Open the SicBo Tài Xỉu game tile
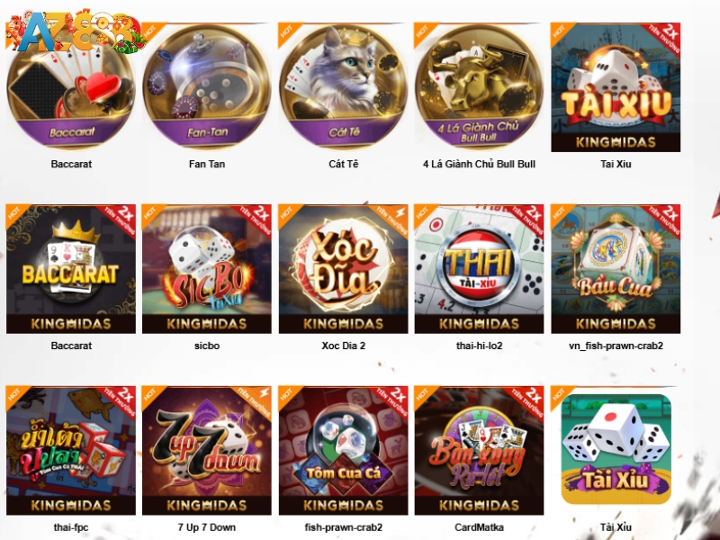 pyautogui.click(x=207, y=268)
